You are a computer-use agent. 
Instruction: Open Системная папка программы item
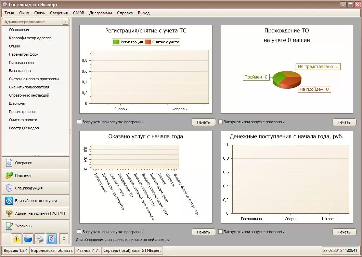tap(34, 79)
